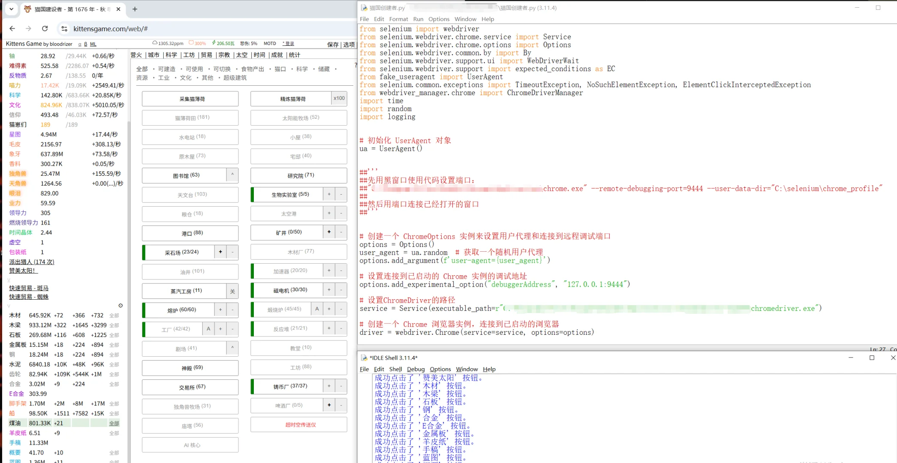Viewport: 897px width, 463px height.
Task: Open the Run menu in IDLE editor
Action: point(418,19)
